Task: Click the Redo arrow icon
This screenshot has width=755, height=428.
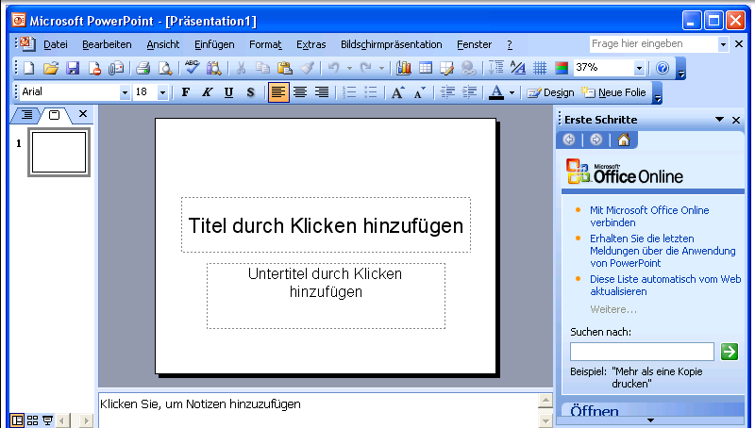Action: coord(366,68)
